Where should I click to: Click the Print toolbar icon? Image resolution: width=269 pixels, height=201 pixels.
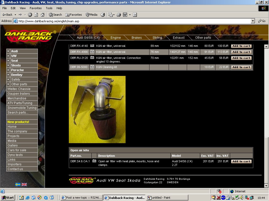(x=119, y=15)
